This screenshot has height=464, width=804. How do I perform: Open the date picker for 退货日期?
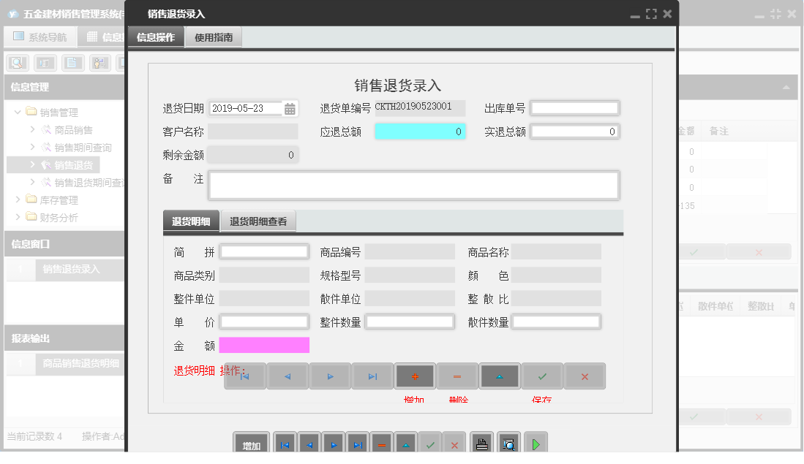click(290, 108)
